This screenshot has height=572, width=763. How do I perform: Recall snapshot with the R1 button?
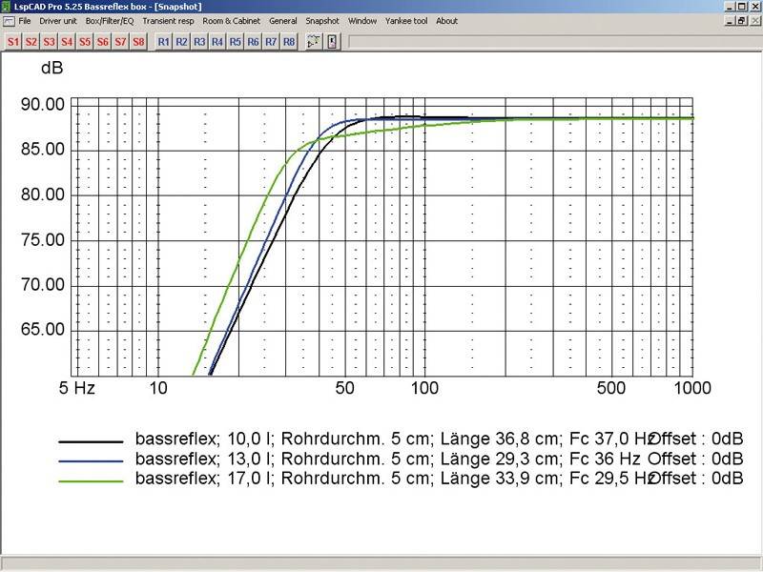tap(163, 42)
